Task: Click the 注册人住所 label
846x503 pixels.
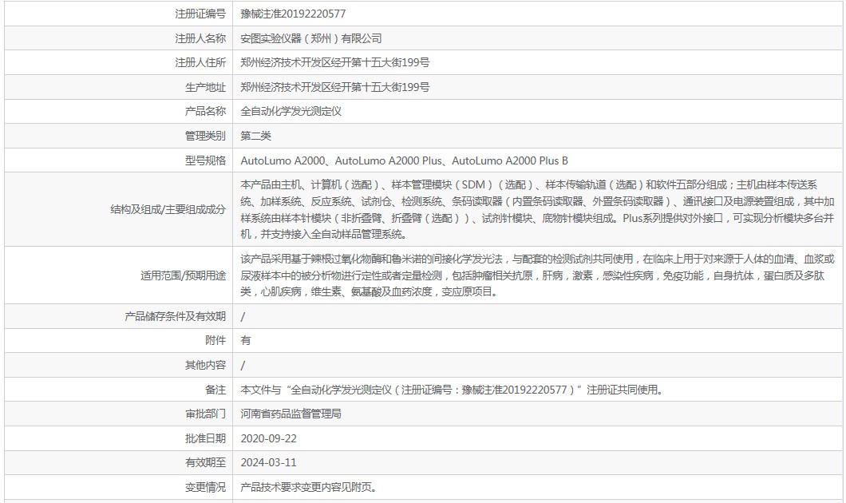Action: click(x=200, y=62)
